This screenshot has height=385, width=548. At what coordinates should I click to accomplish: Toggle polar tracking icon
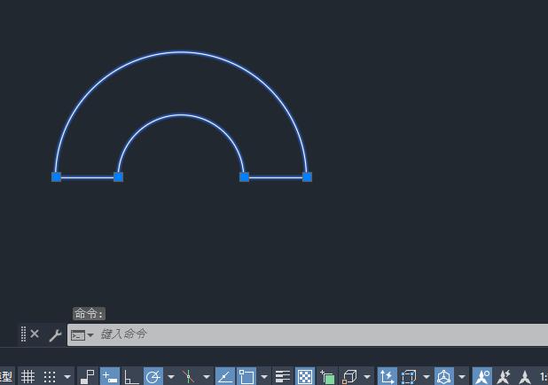pos(153,376)
